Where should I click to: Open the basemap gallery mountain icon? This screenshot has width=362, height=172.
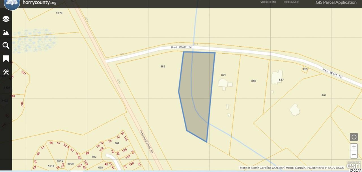tap(6, 32)
